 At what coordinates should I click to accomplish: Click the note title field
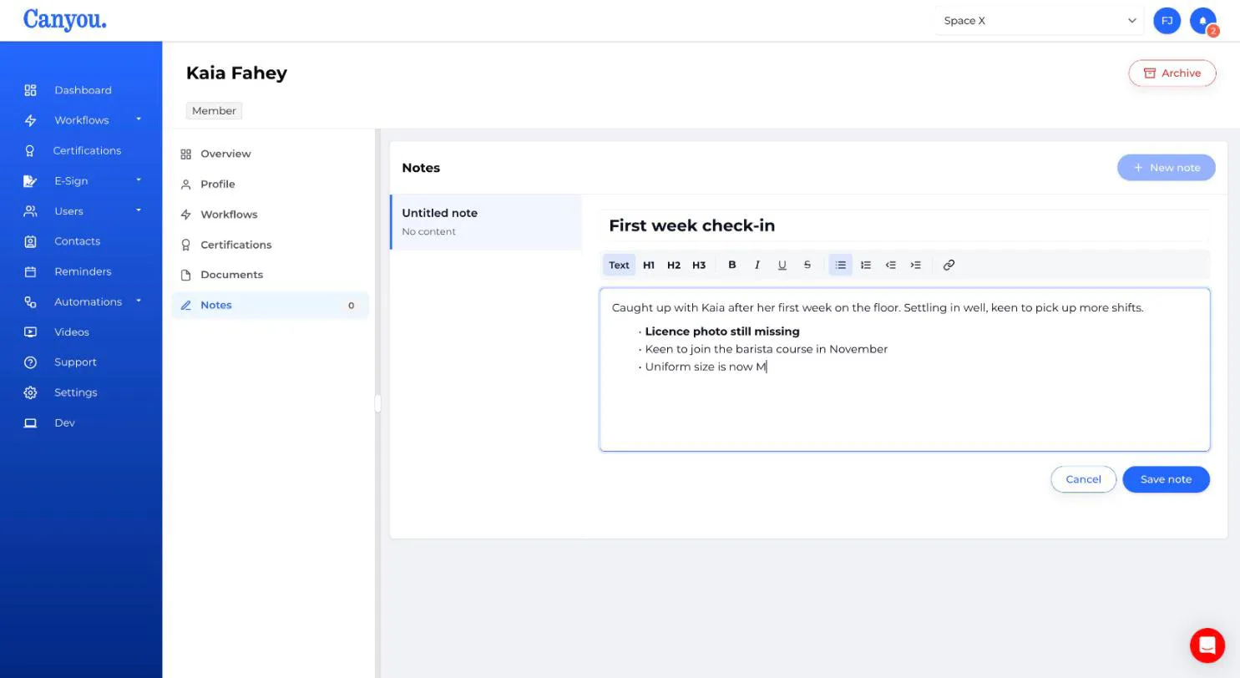[x=904, y=225]
